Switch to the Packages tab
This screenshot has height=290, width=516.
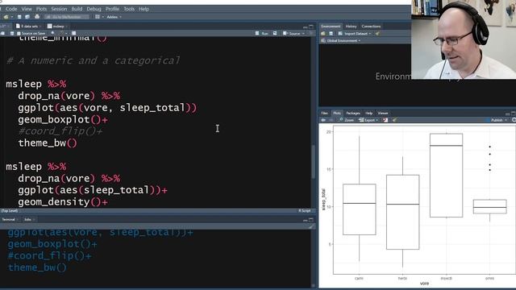coord(353,113)
